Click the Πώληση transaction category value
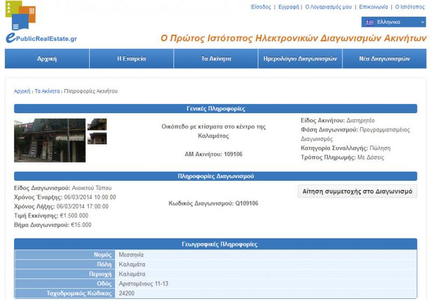The width and height of the screenshot is (430, 301). 380,148
